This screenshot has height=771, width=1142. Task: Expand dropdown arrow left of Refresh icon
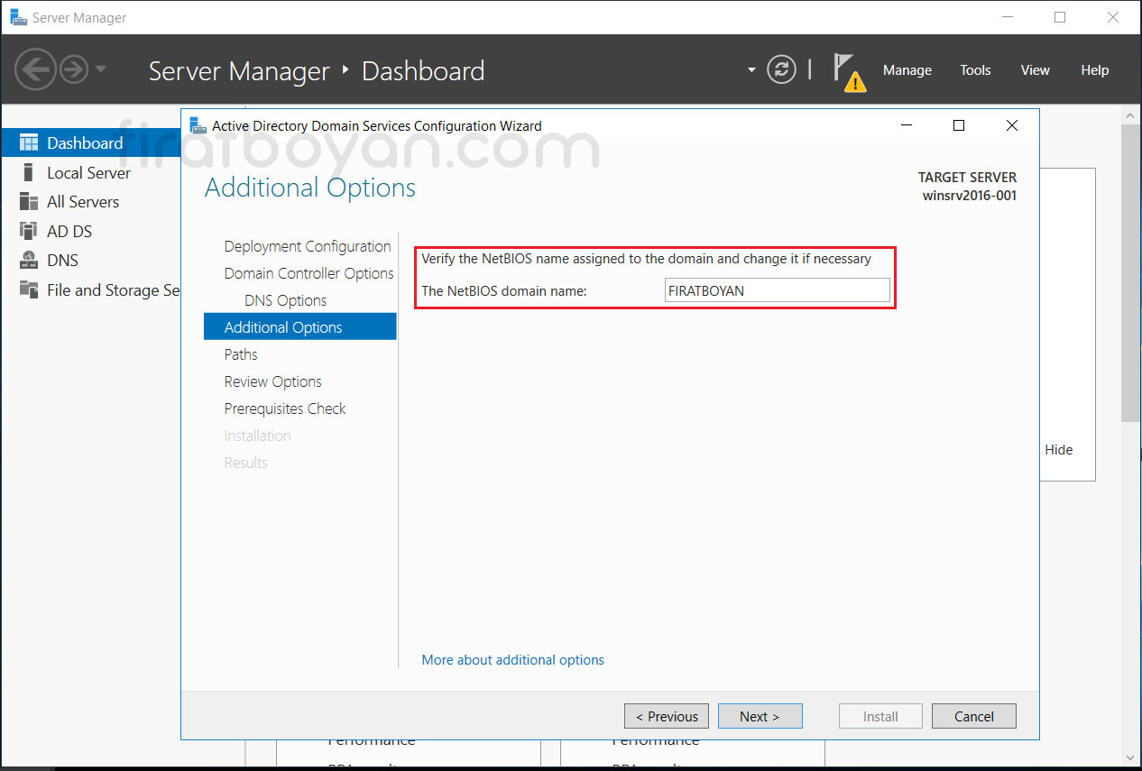(751, 69)
